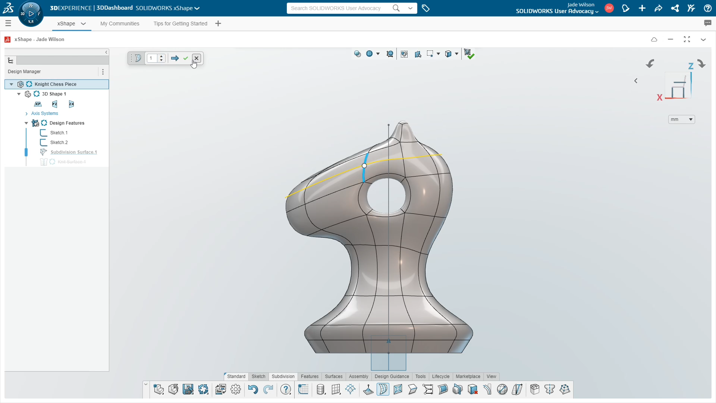The height and width of the screenshot is (403, 716).
Task: Expand the 3D Shape 1 node
Action: tap(19, 94)
